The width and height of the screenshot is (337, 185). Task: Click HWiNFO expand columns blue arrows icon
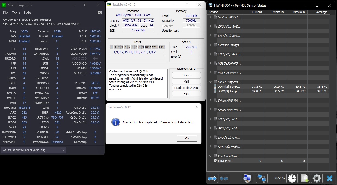click(x=212, y=178)
